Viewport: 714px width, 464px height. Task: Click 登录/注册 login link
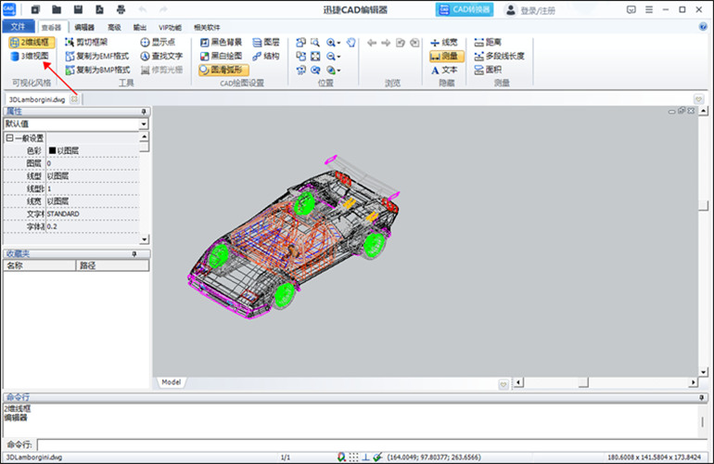(538, 10)
